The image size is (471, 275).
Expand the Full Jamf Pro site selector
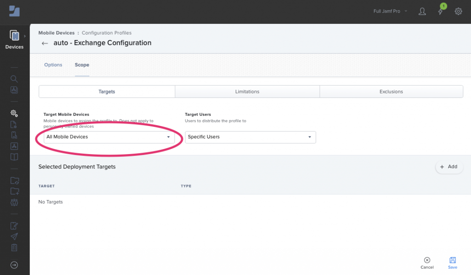[390, 11]
